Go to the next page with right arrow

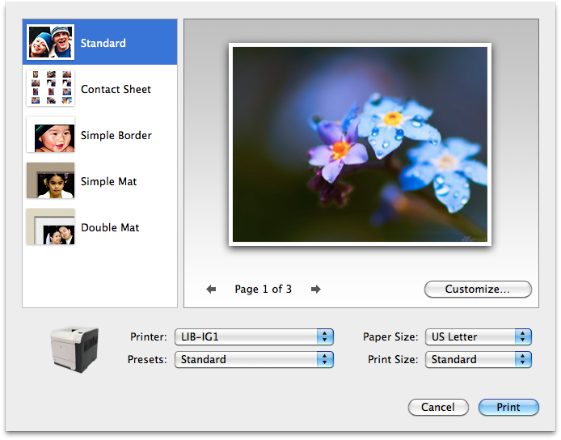(315, 289)
